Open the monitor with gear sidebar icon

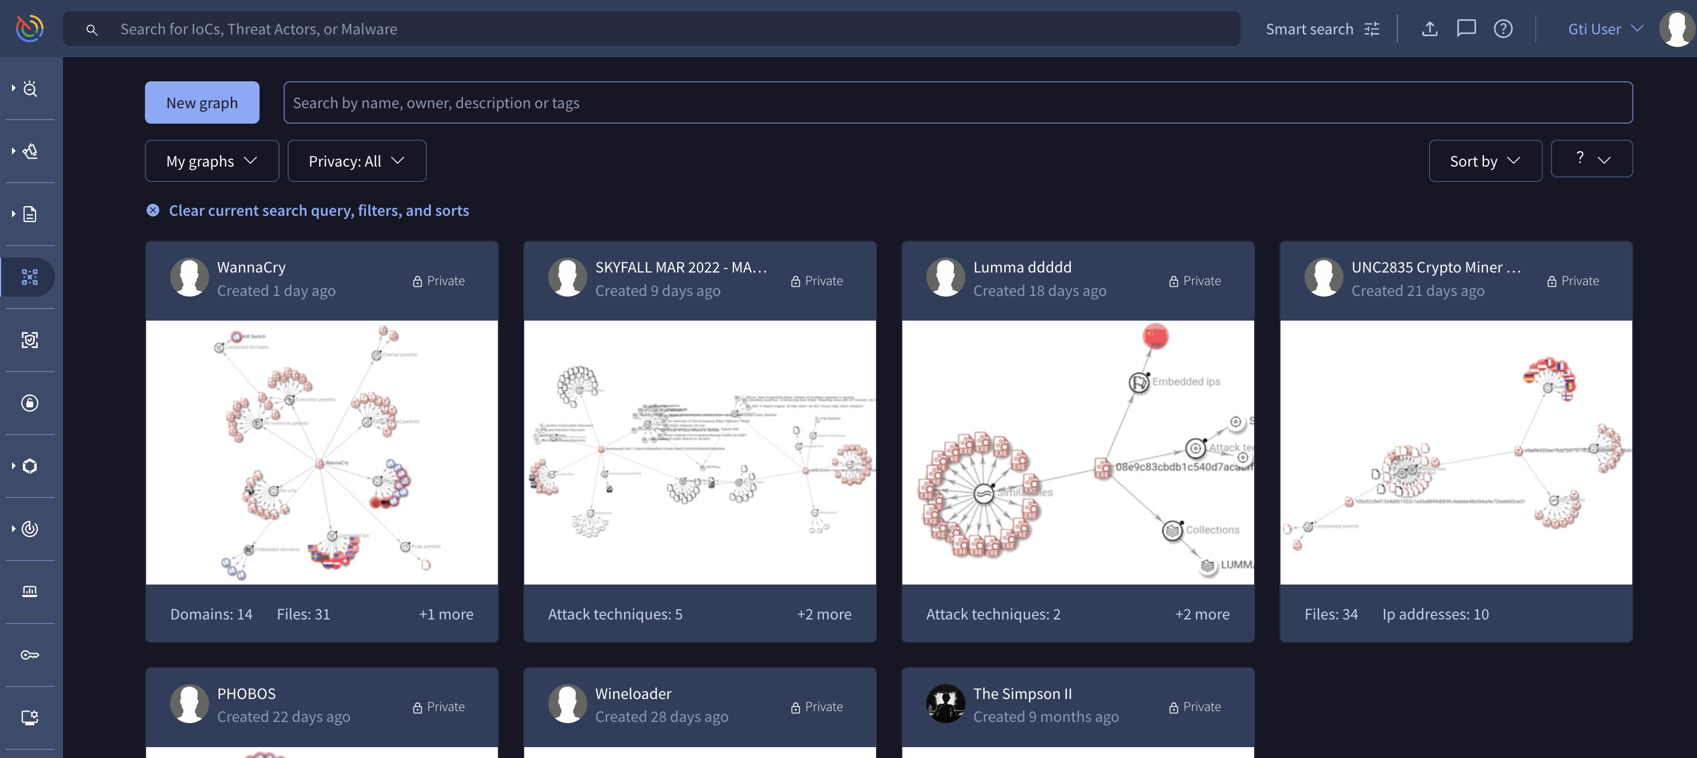point(30,717)
